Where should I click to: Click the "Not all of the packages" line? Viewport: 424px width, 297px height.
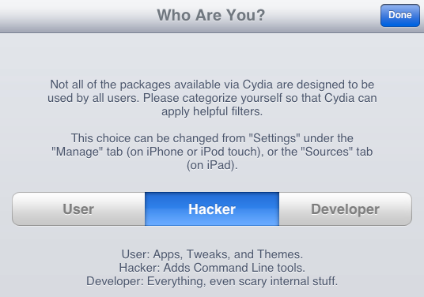[x=212, y=85]
